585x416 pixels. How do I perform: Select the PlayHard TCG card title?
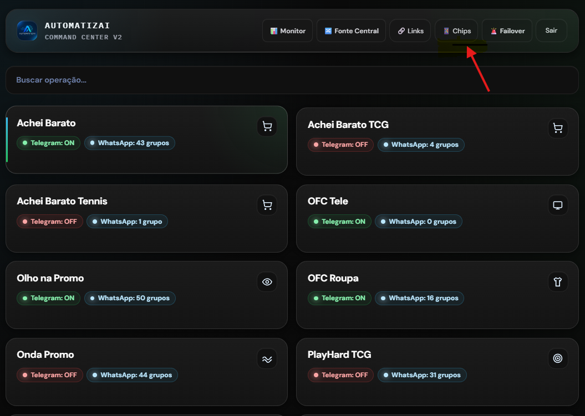coord(339,355)
